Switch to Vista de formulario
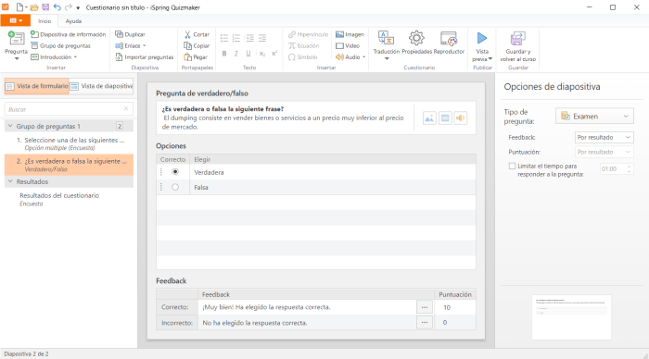Image resolution: width=649 pixels, height=359 pixels. [x=37, y=86]
